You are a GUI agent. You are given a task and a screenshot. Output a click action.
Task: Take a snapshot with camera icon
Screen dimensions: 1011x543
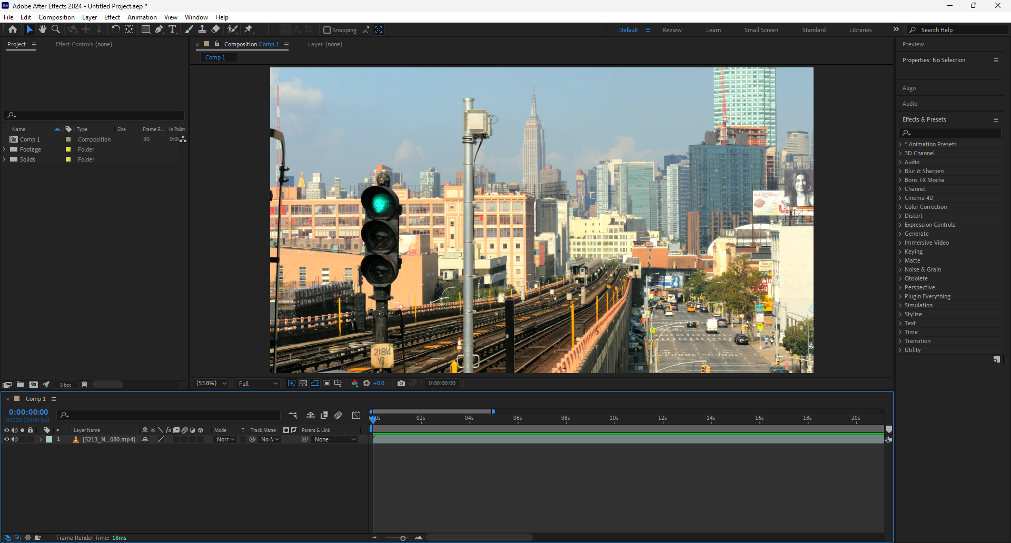click(401, 384)
